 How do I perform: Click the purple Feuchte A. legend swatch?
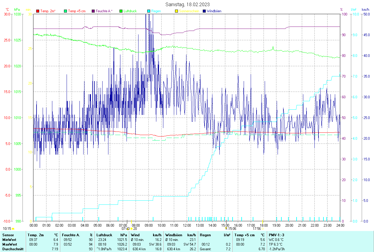pyautogui.click(x=93, y=11)
